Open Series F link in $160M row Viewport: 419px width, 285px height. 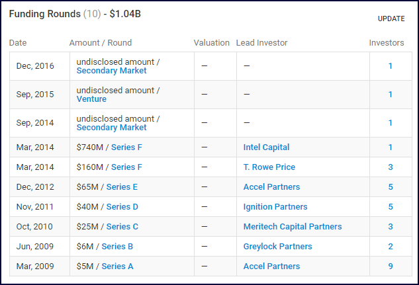click(x=126, y=167)
